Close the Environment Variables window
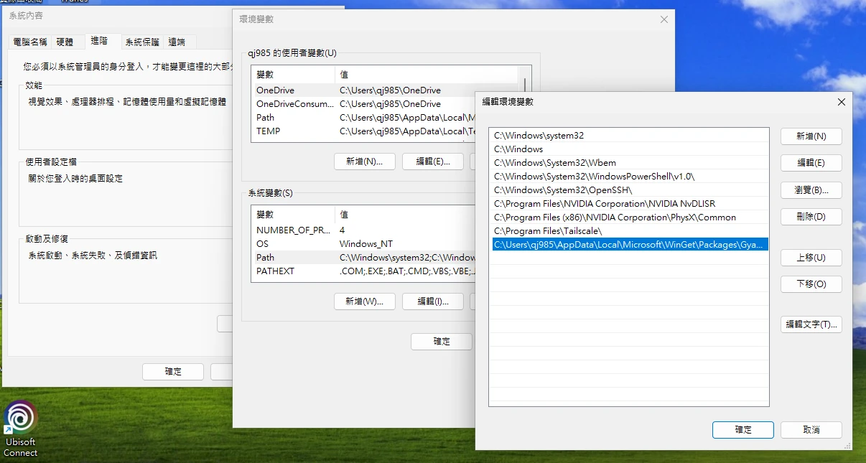 (664, 19)
